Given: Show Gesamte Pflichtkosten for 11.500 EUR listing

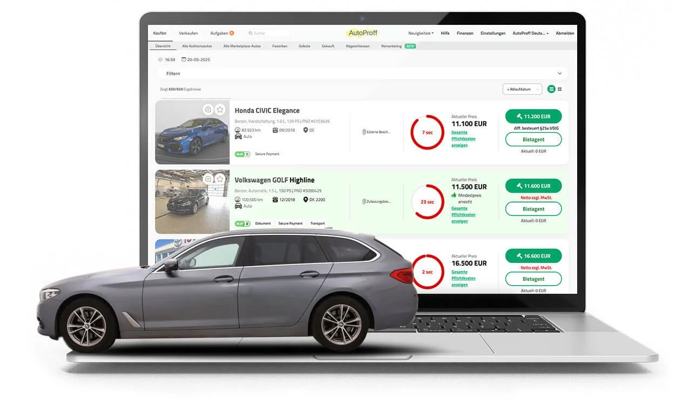Looking at the screenshot, I should coord(463,214).
